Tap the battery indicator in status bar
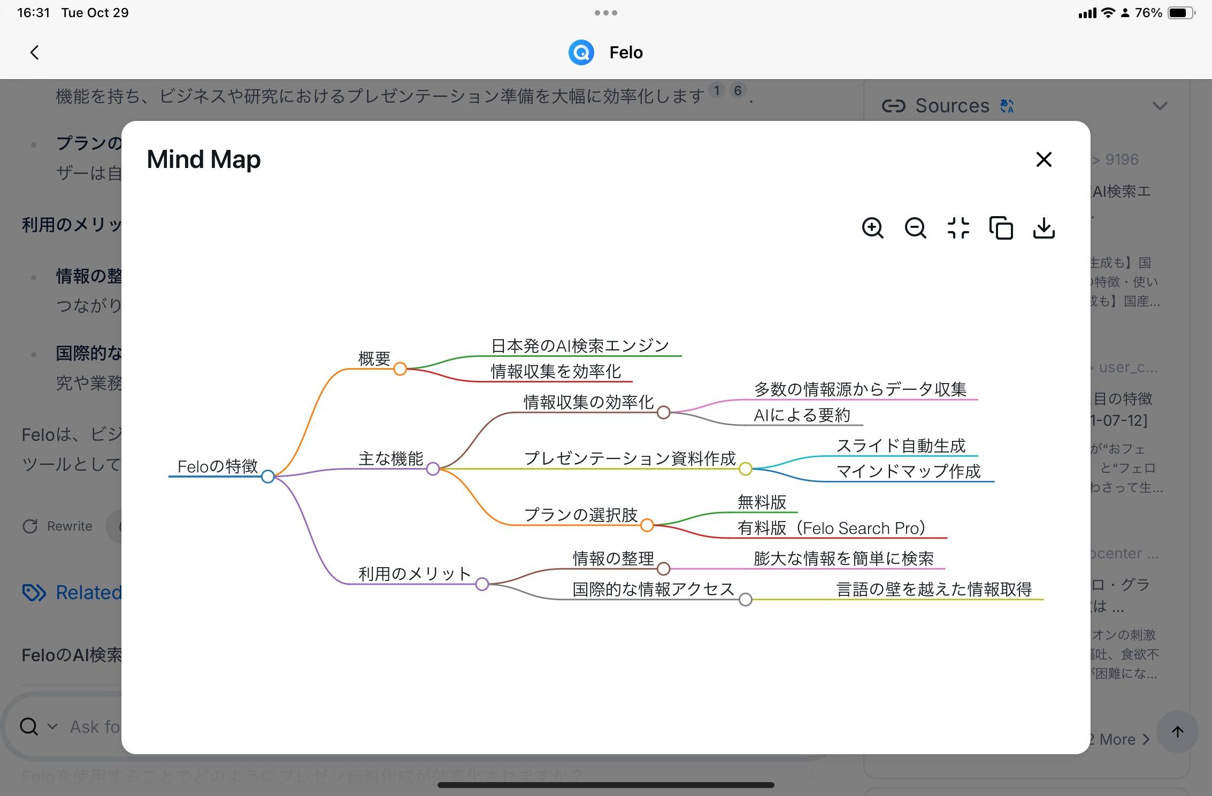The width and height of the screenshot is (1212, 796). [x=1181, y=13]
